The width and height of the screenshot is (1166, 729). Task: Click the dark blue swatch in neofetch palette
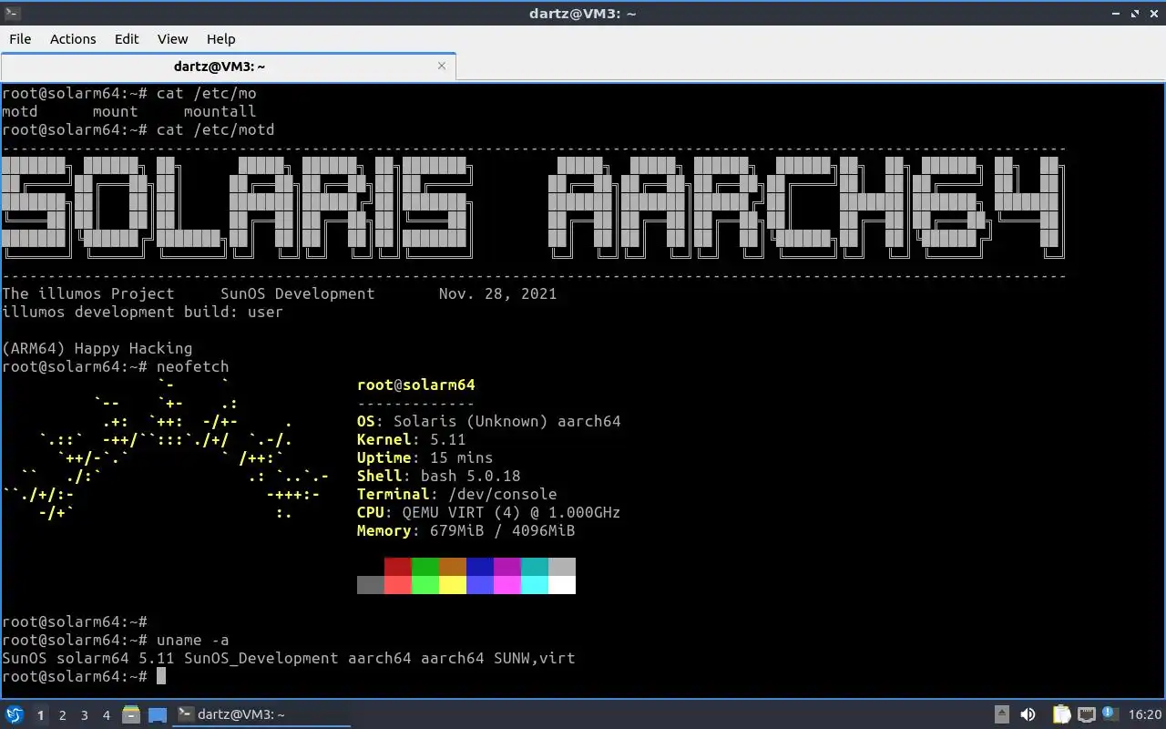(x=480, y=567)
